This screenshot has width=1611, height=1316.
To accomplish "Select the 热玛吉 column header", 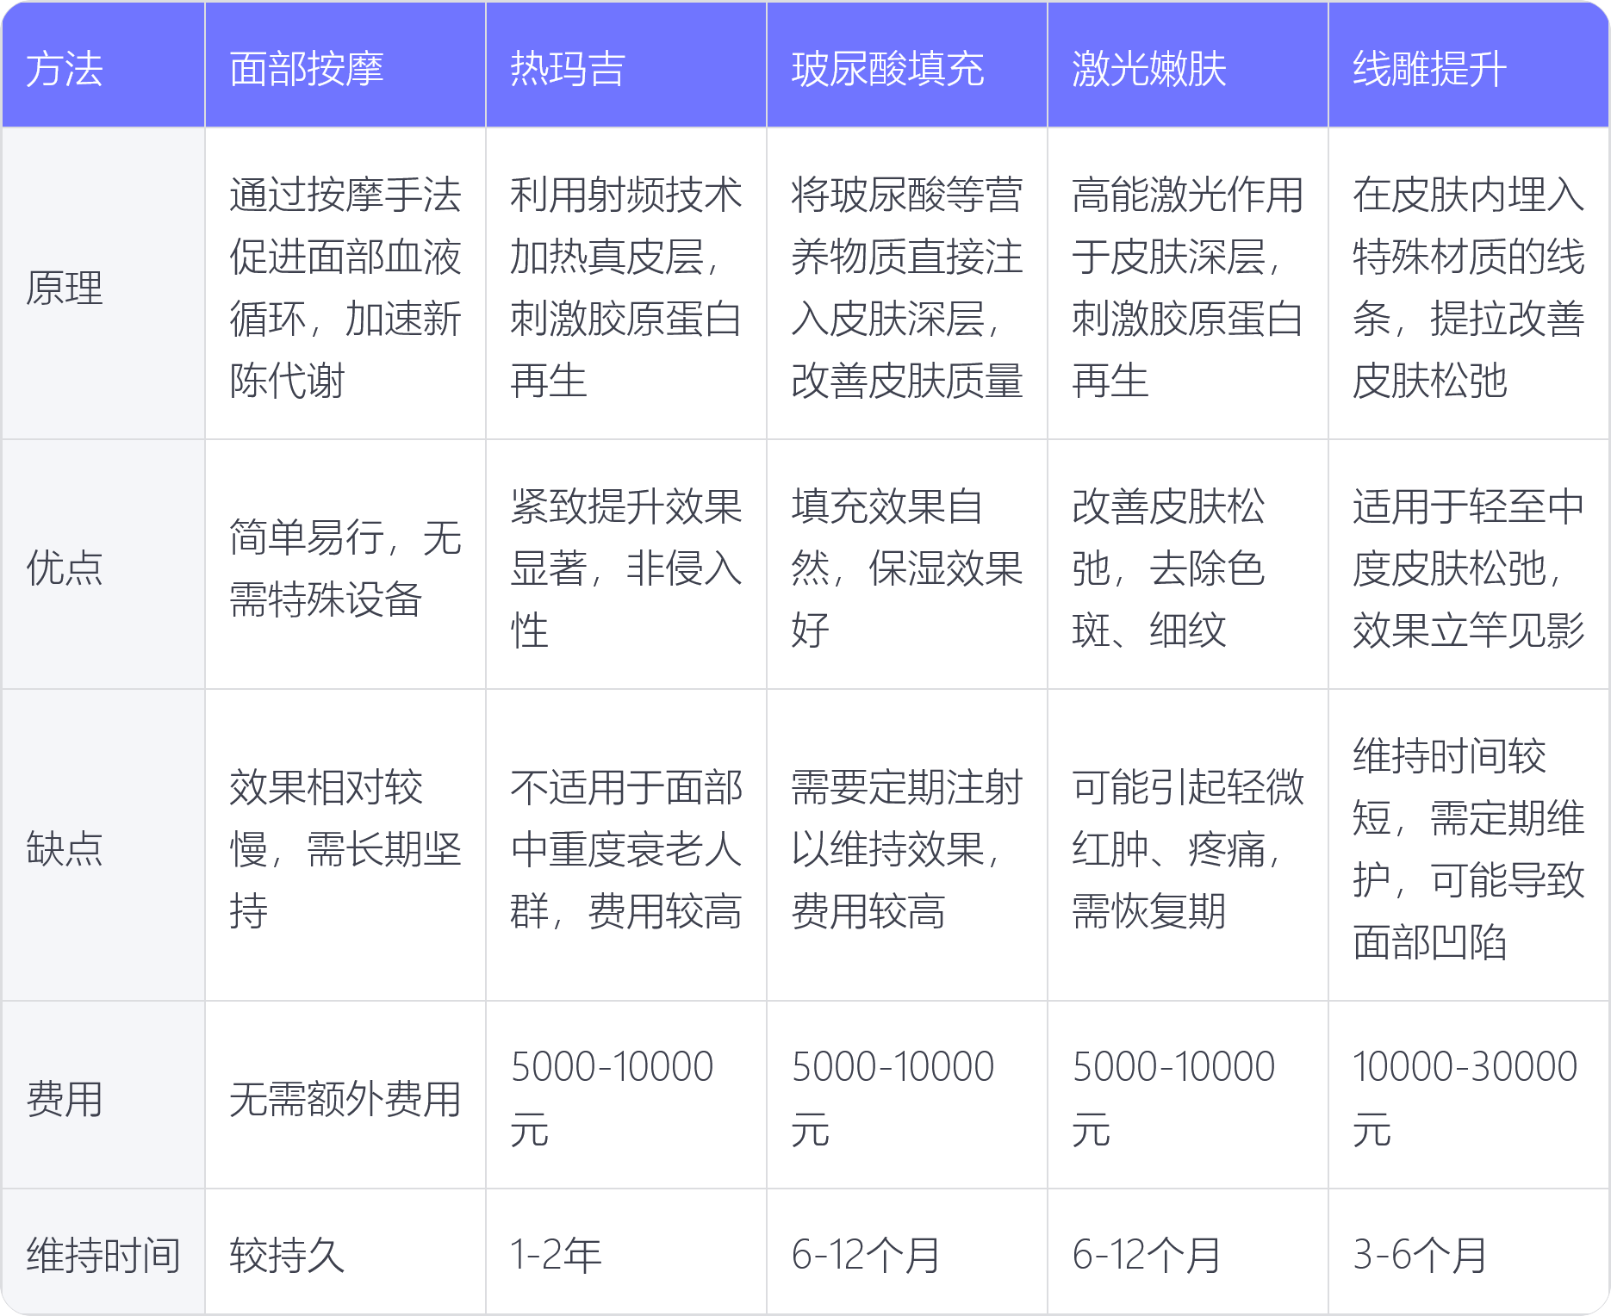I will (626, 65).
